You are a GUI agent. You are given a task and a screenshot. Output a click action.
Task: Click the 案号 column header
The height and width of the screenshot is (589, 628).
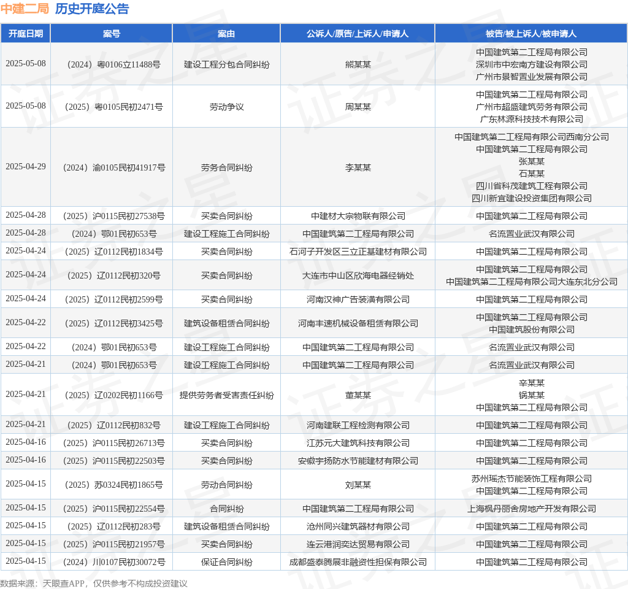click(112, 34)
